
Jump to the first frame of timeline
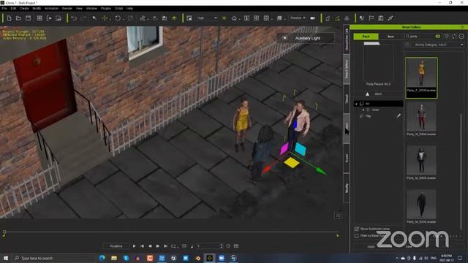coord(142,246)
